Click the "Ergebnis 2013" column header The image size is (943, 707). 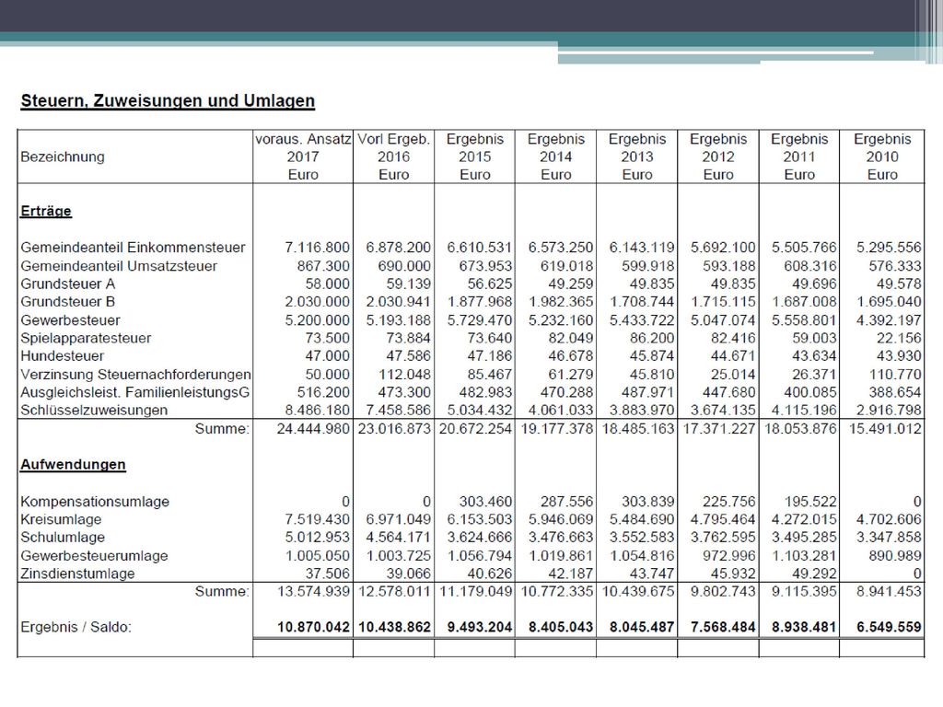click(637, 156)
